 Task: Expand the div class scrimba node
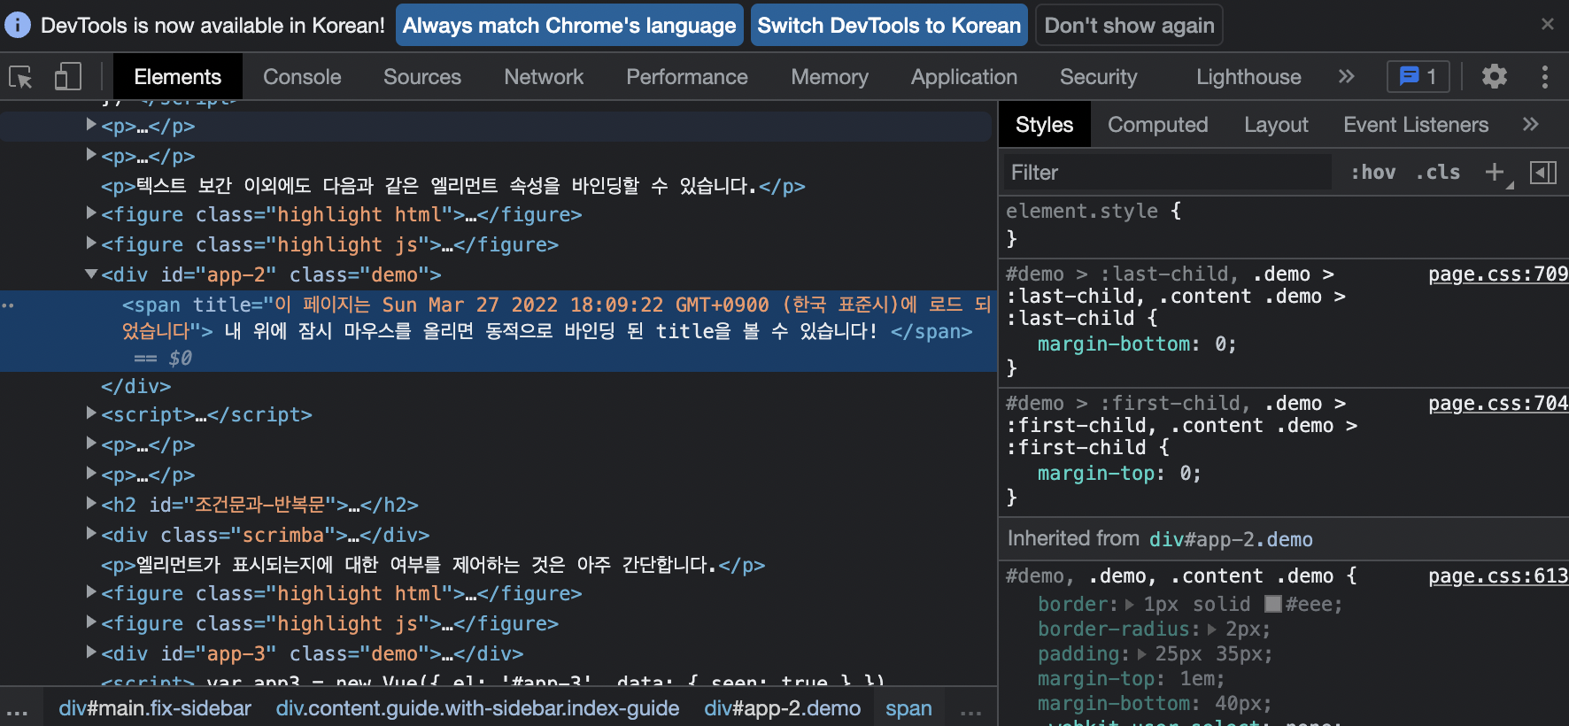91,534
